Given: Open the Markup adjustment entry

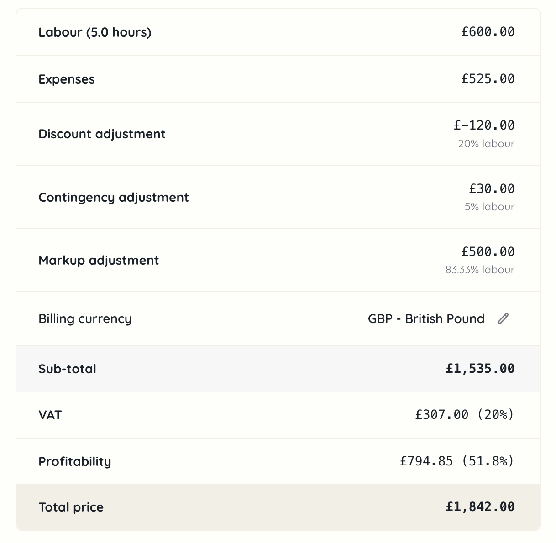Looking at the screenshot, I should pos(99,260).
